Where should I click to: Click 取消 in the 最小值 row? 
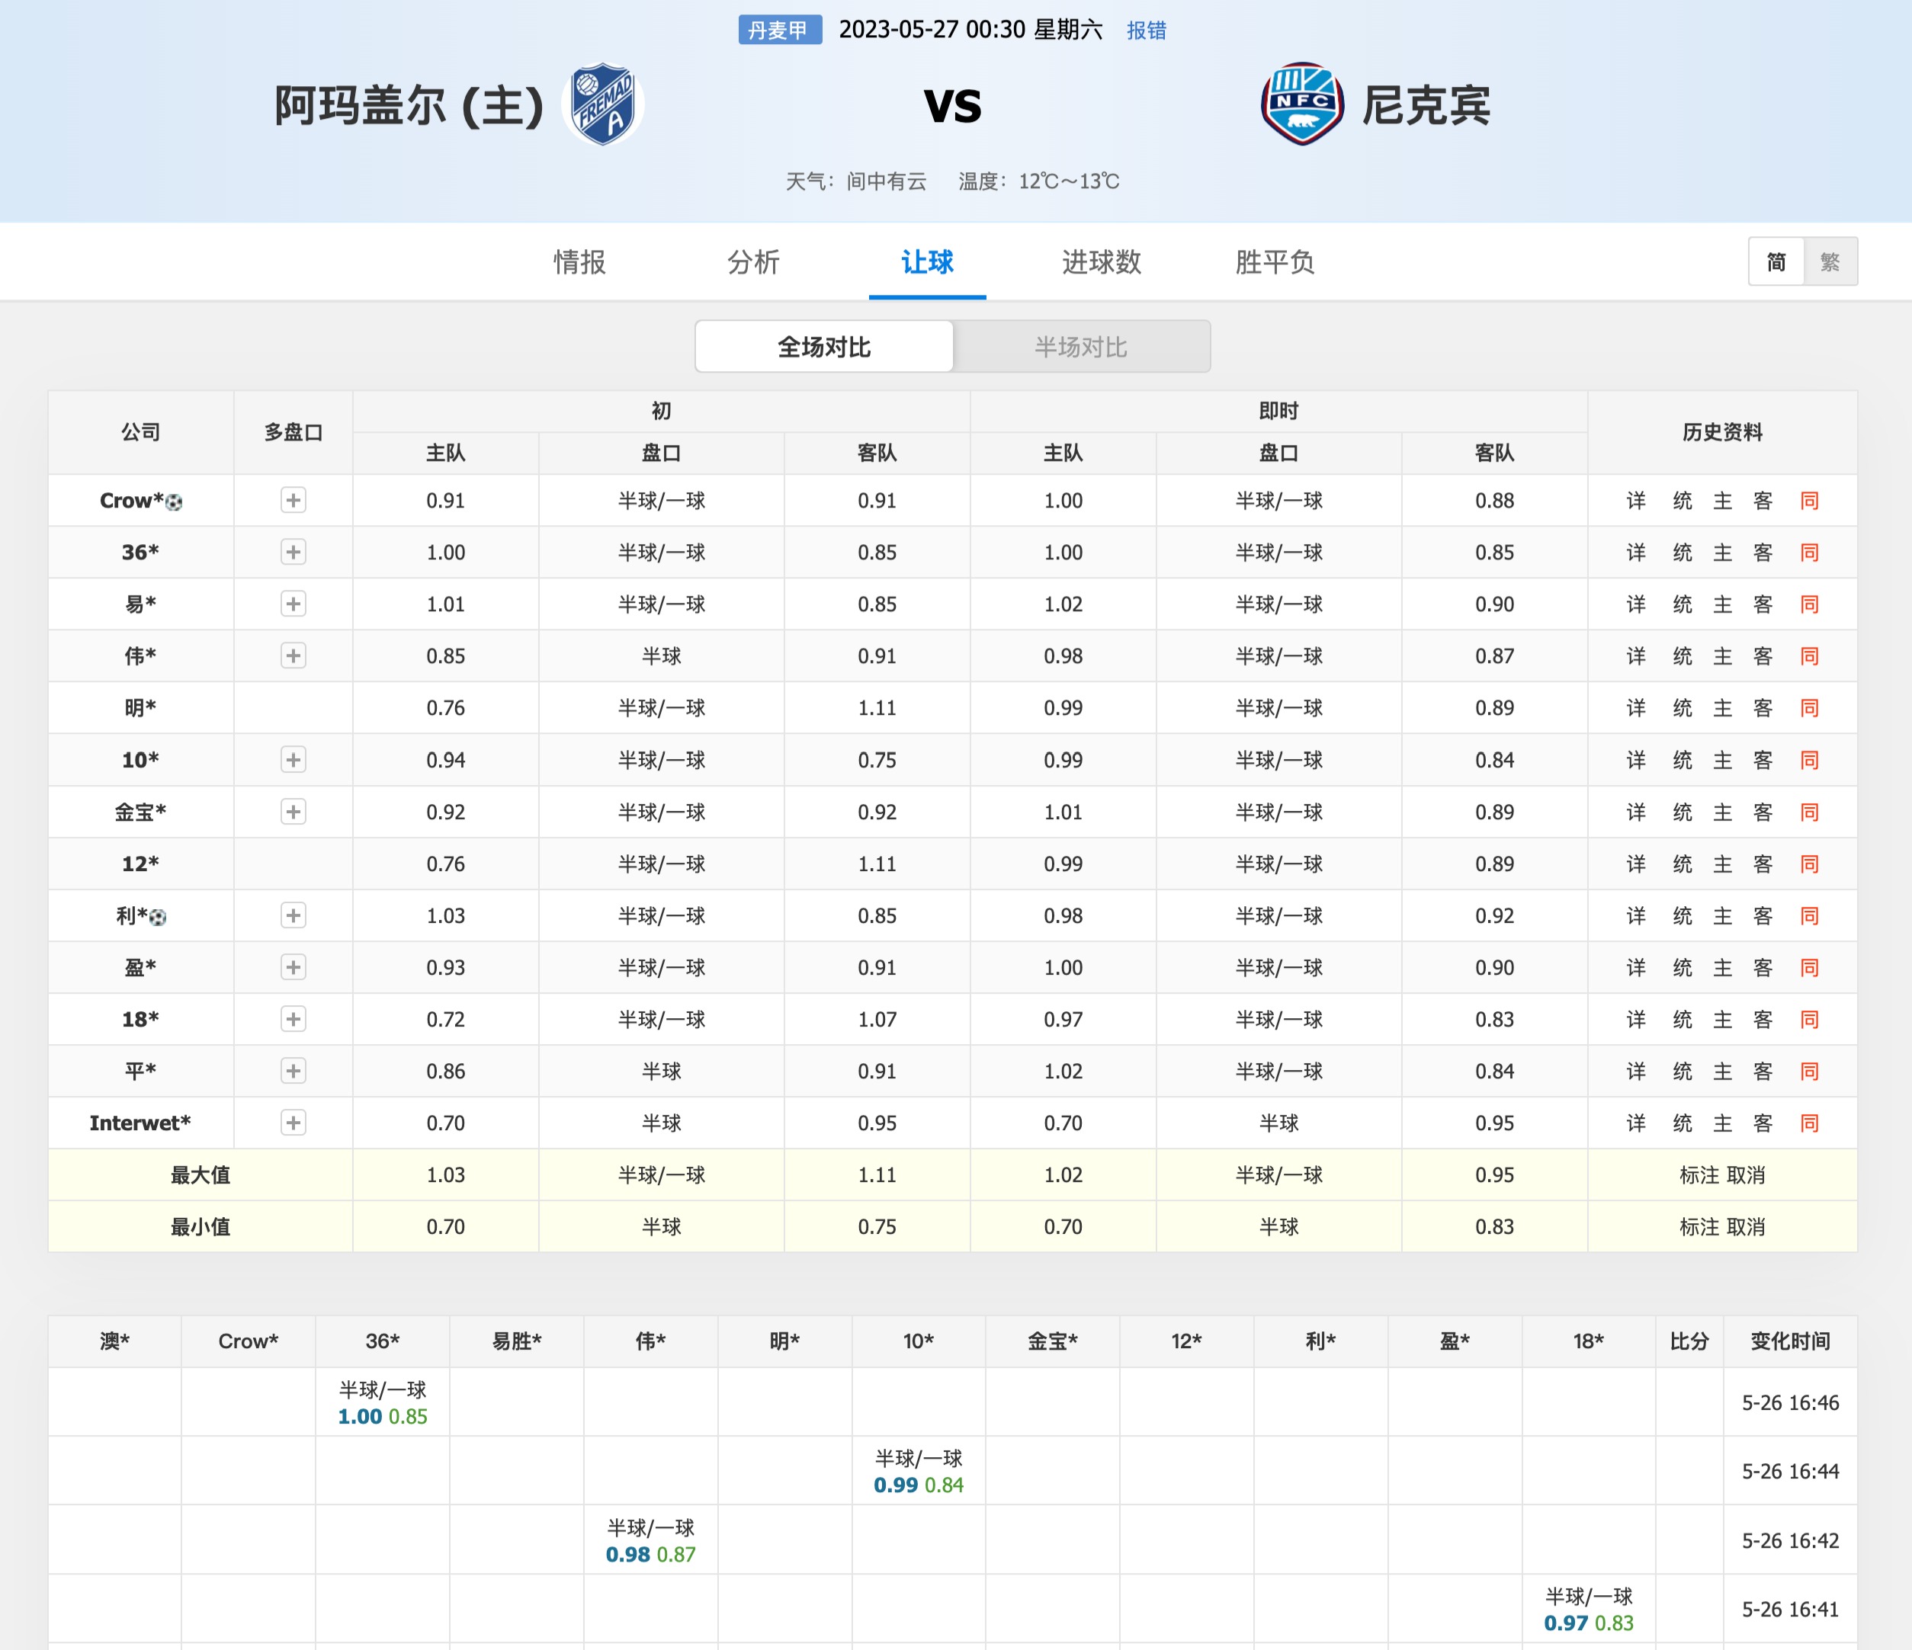pyautogui.click(x=1746, y=1227)
